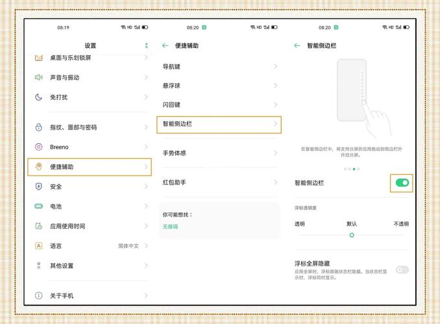Select 默认 transparency label
The width and height of the screenshot is (440, 324).
pyautogui.click(x=351, y=224)
